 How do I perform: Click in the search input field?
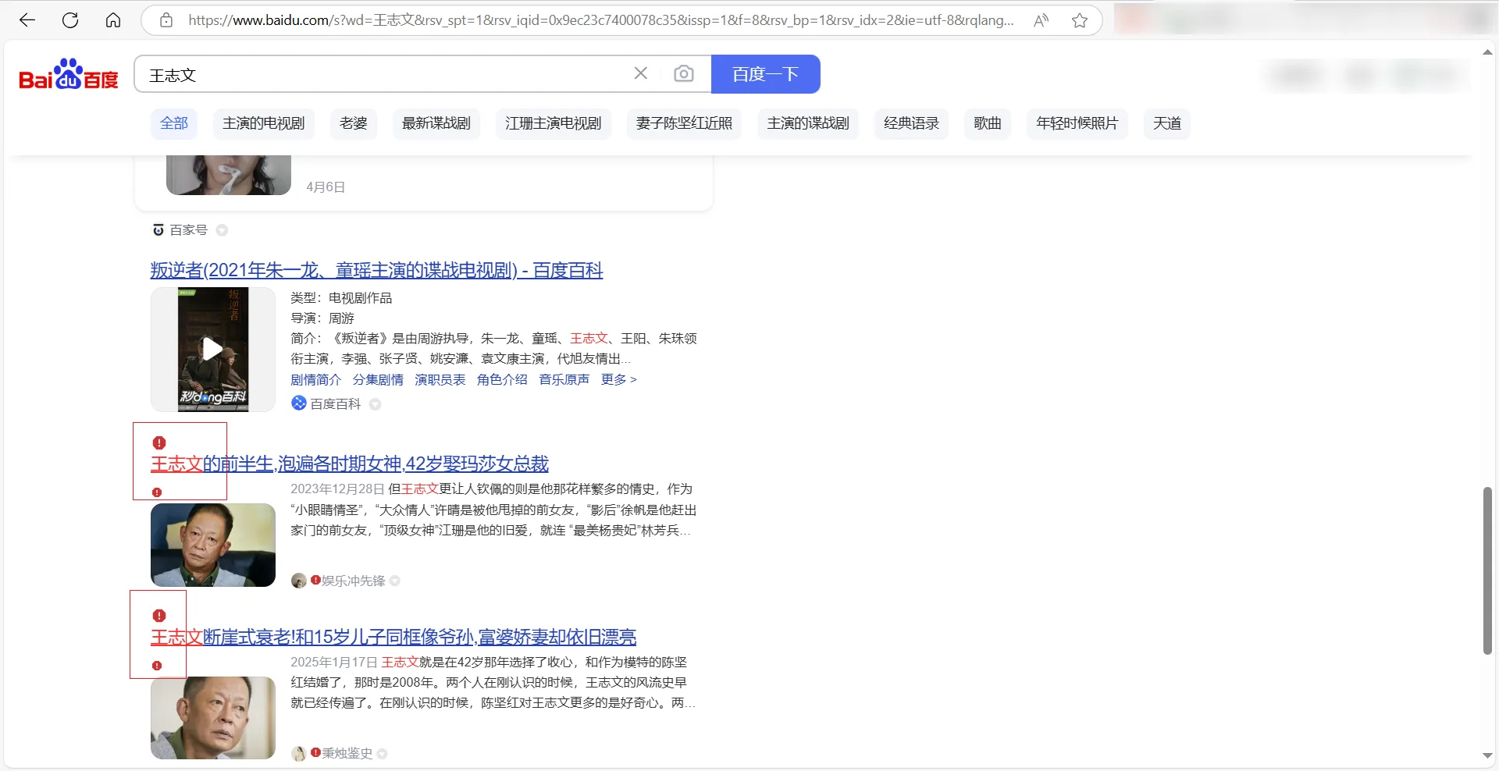tap(383, 75)
